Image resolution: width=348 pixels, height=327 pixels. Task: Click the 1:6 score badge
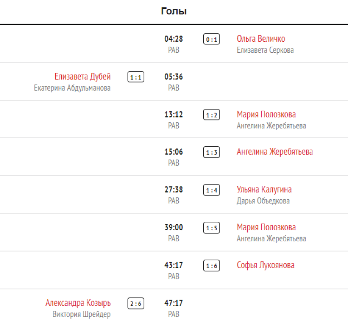212,266
